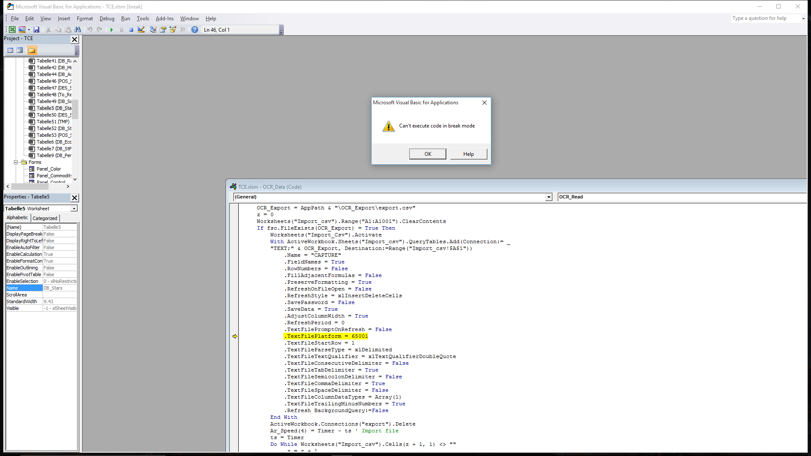Open Project pane toolbar options arrow

(77, 51)
